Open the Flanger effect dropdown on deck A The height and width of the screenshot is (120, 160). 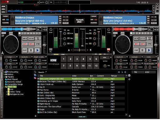click(17, 57)
